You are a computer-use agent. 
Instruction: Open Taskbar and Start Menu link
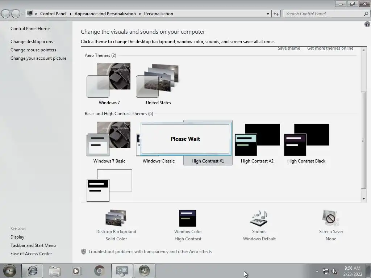pyautogui.click(x=33, y=245)
